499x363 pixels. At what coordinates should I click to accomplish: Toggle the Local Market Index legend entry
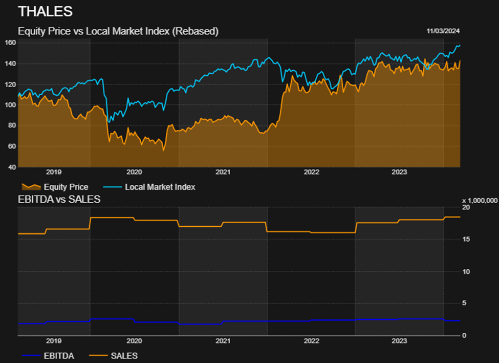(x=149, y=187)
